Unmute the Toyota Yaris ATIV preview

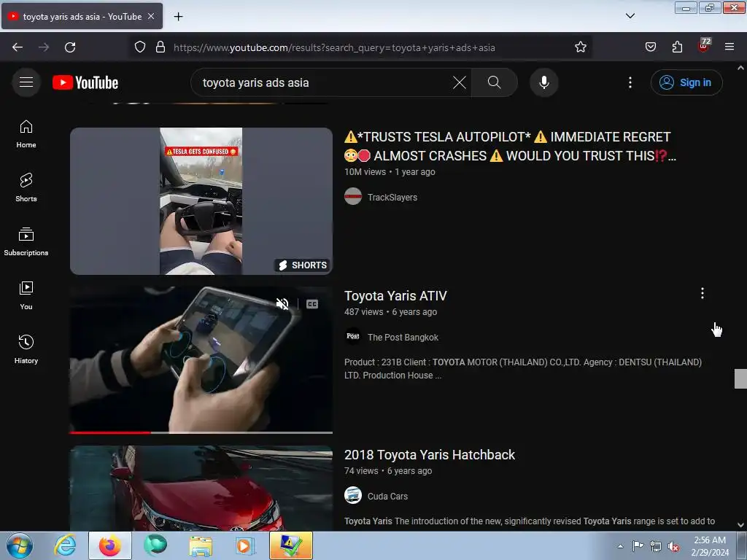(282, 304)
